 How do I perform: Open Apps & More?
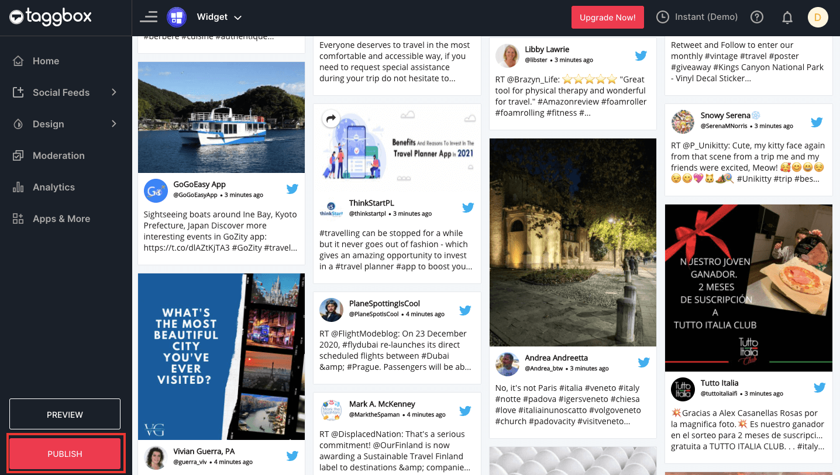(61, 219)
